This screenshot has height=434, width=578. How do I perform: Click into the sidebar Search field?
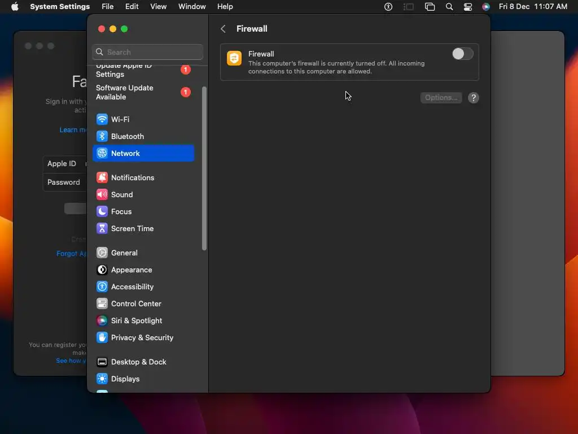tap(147, 52)
